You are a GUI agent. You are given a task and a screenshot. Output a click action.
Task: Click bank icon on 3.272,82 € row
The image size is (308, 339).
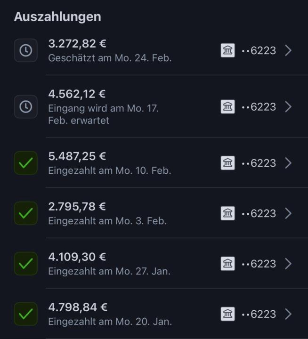(x=228, y=50)
